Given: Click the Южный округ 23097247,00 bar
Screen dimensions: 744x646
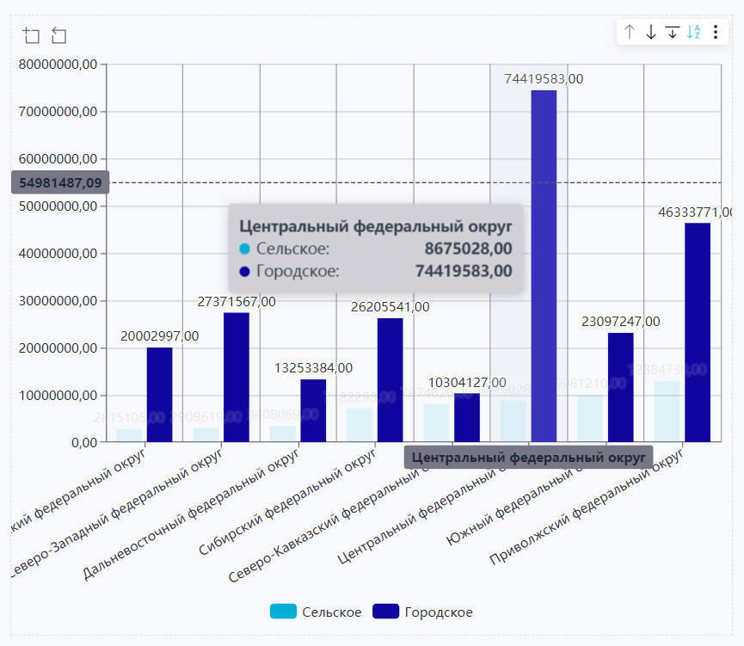Looking at the screenshot, I should pyautogui.click(x=620, y=387).
